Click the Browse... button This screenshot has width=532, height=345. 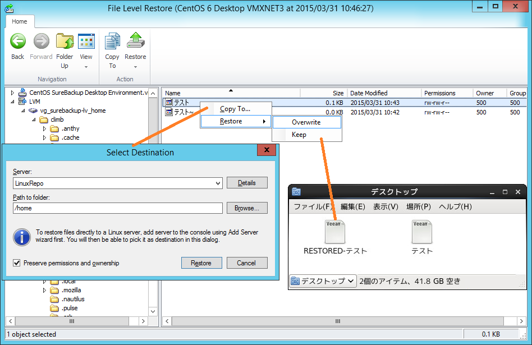[247, 208]
